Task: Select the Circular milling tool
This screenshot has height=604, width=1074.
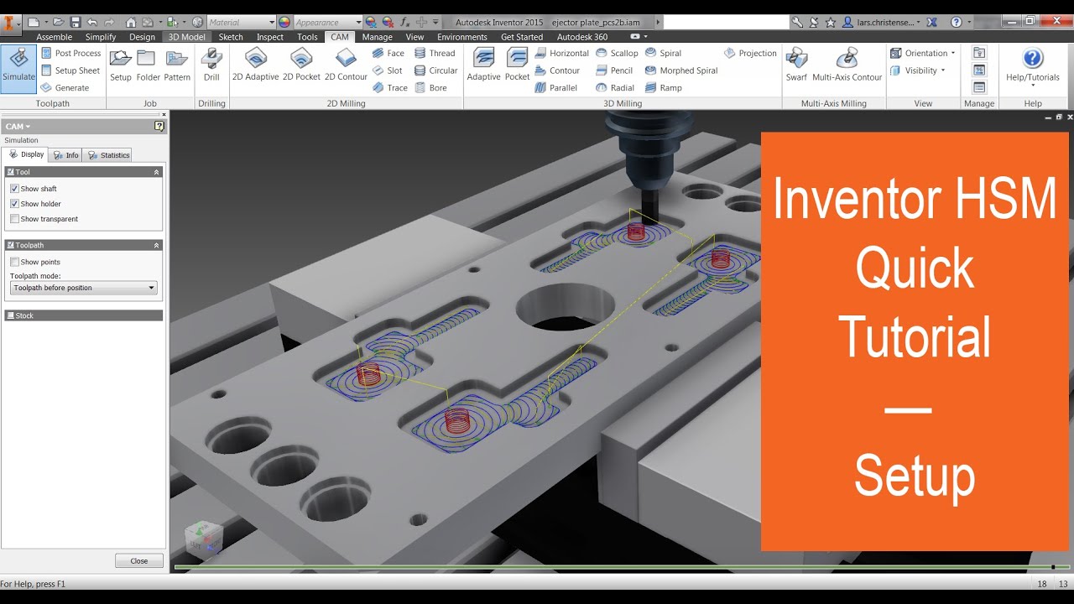Action: coord(436,70)
